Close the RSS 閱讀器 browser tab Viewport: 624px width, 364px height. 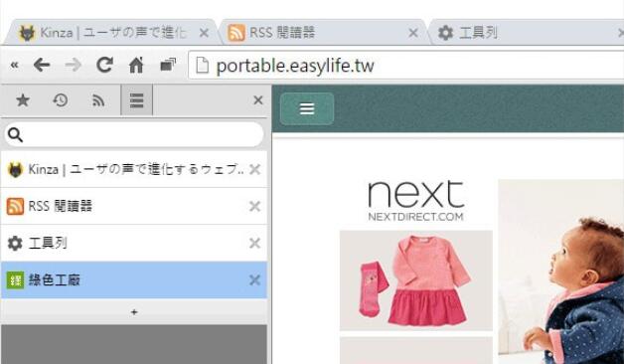point(413,33)
